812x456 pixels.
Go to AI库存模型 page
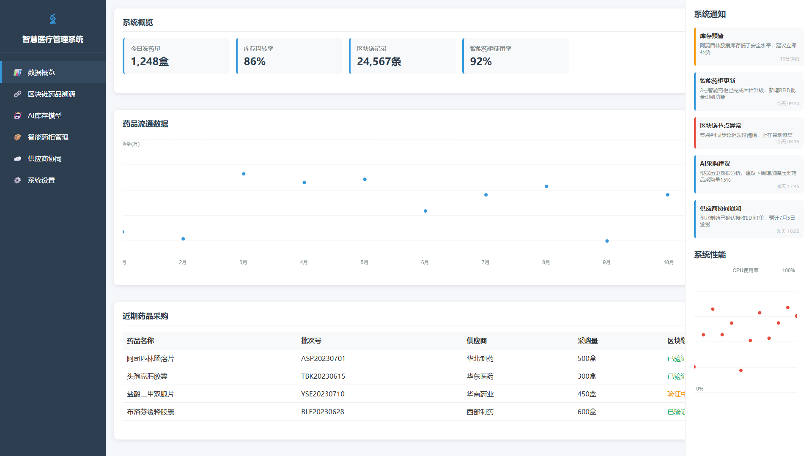45,115
